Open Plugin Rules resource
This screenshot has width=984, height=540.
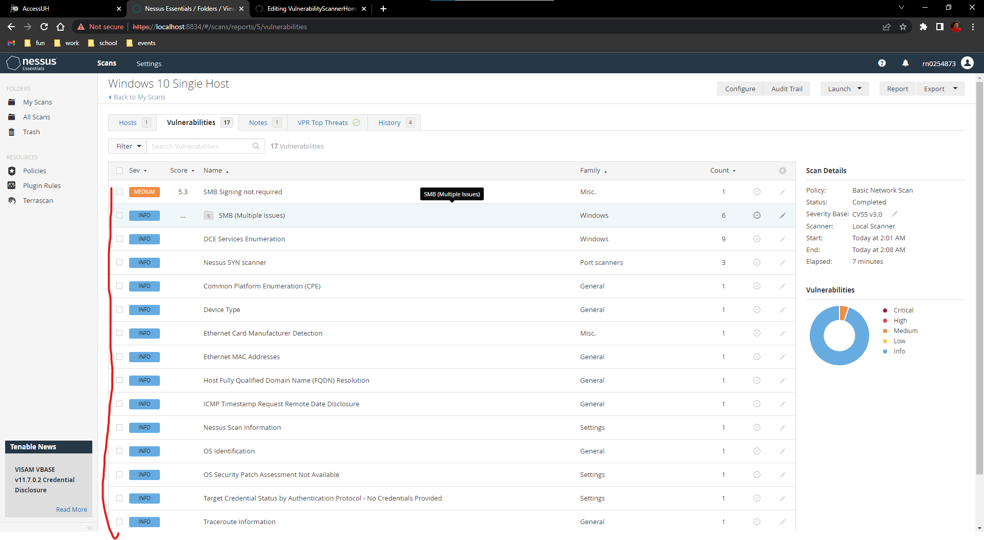[x=42, y=185]
